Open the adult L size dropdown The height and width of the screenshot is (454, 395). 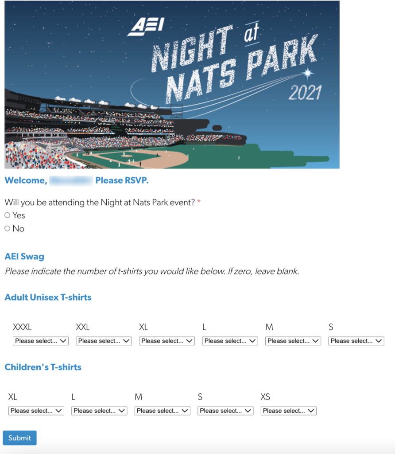pos(230,341)
